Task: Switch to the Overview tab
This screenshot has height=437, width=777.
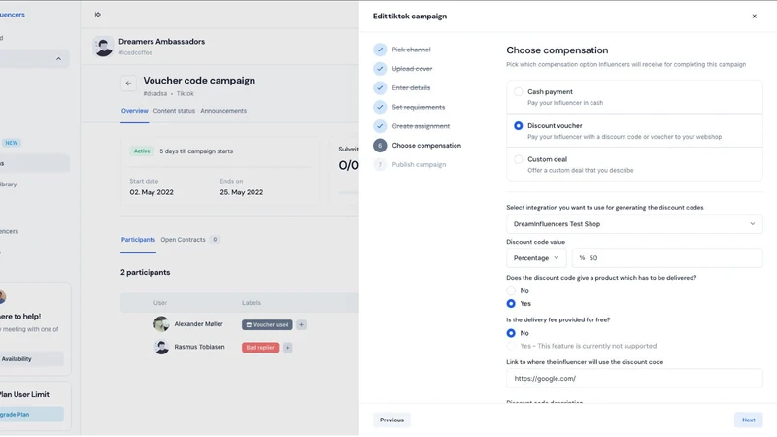Action: [135, 111]
